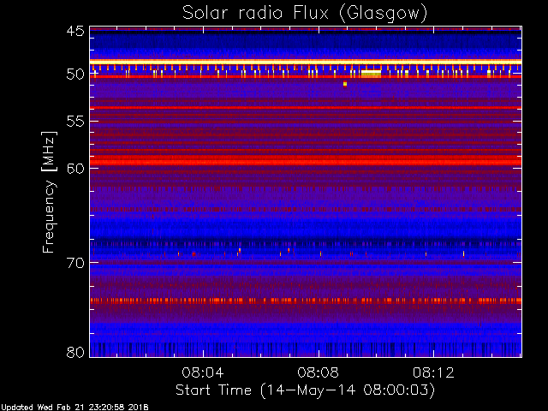
Task: Click the 08:08 time tick label
Action: point(318,372)
